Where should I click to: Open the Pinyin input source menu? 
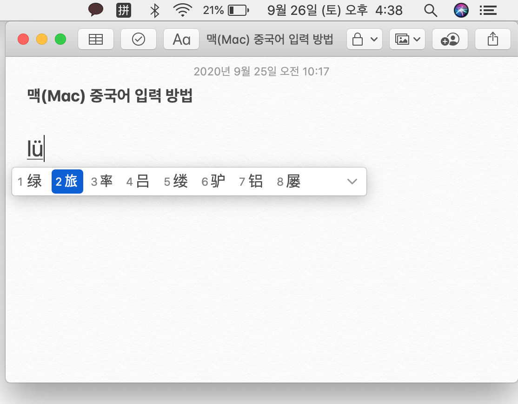(124, 10)
